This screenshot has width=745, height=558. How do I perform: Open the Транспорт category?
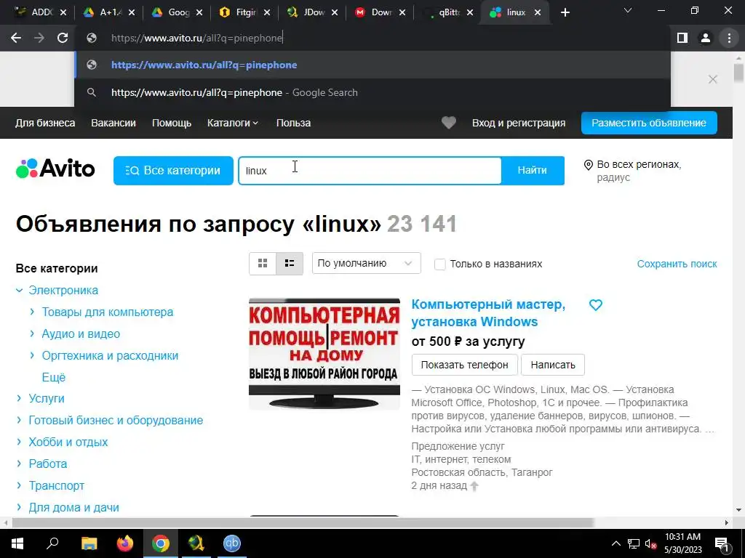tap(57, 485)
